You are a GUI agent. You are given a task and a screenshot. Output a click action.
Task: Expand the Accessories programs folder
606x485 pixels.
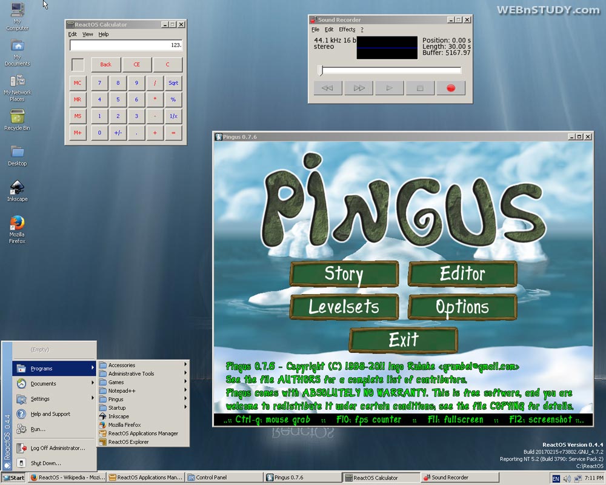pos(143,365)
